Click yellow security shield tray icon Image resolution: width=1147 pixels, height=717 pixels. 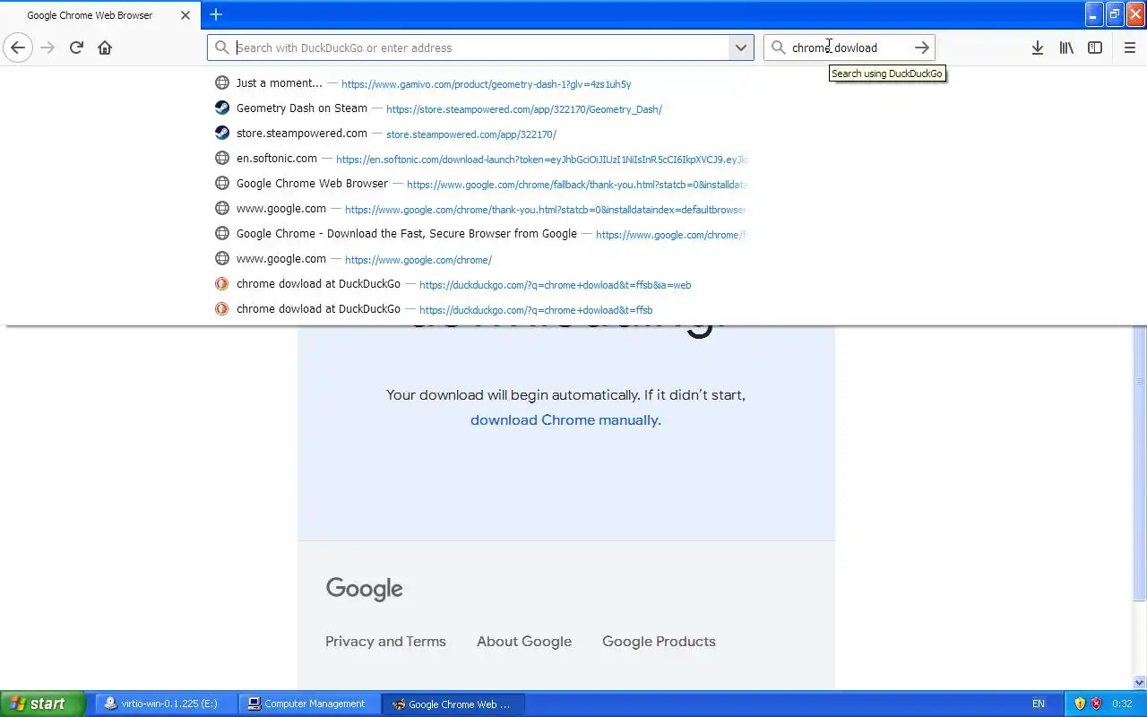pos(1080,704)
